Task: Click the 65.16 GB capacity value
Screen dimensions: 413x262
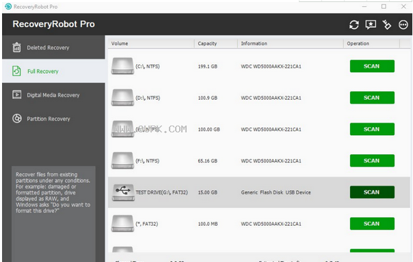Action: click(x=208, y=161)
